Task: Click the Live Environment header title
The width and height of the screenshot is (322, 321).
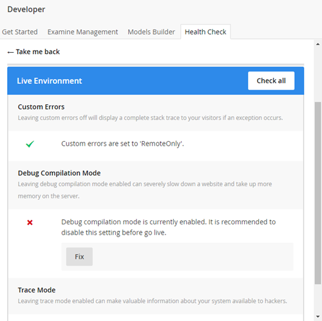Action: pos(50,81)
